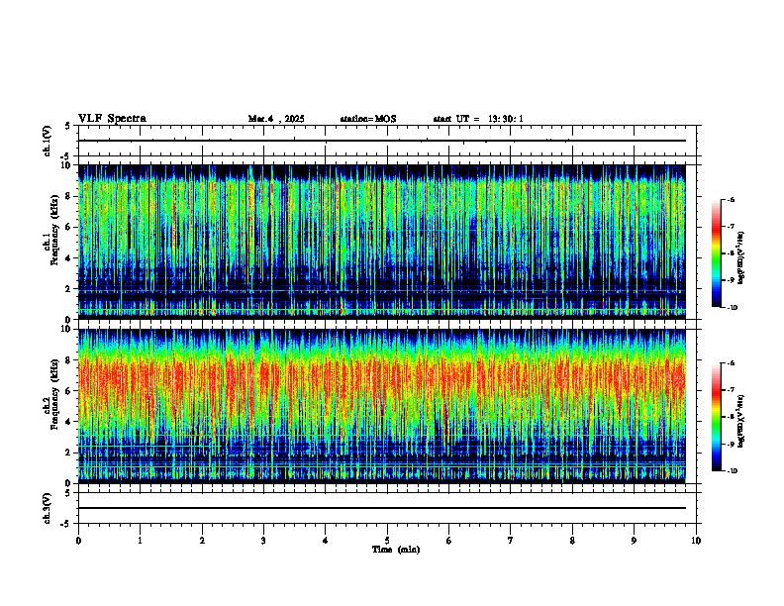Click the ch.1 PSD color scale bar
Screen dimensions: 784x606
(717, 253)
